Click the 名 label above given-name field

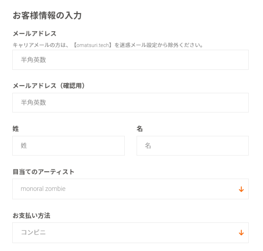pyautogui.click(x=140, y=129)
